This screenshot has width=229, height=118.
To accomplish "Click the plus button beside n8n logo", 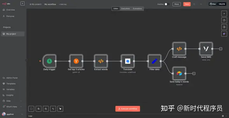I will [23, 3].
